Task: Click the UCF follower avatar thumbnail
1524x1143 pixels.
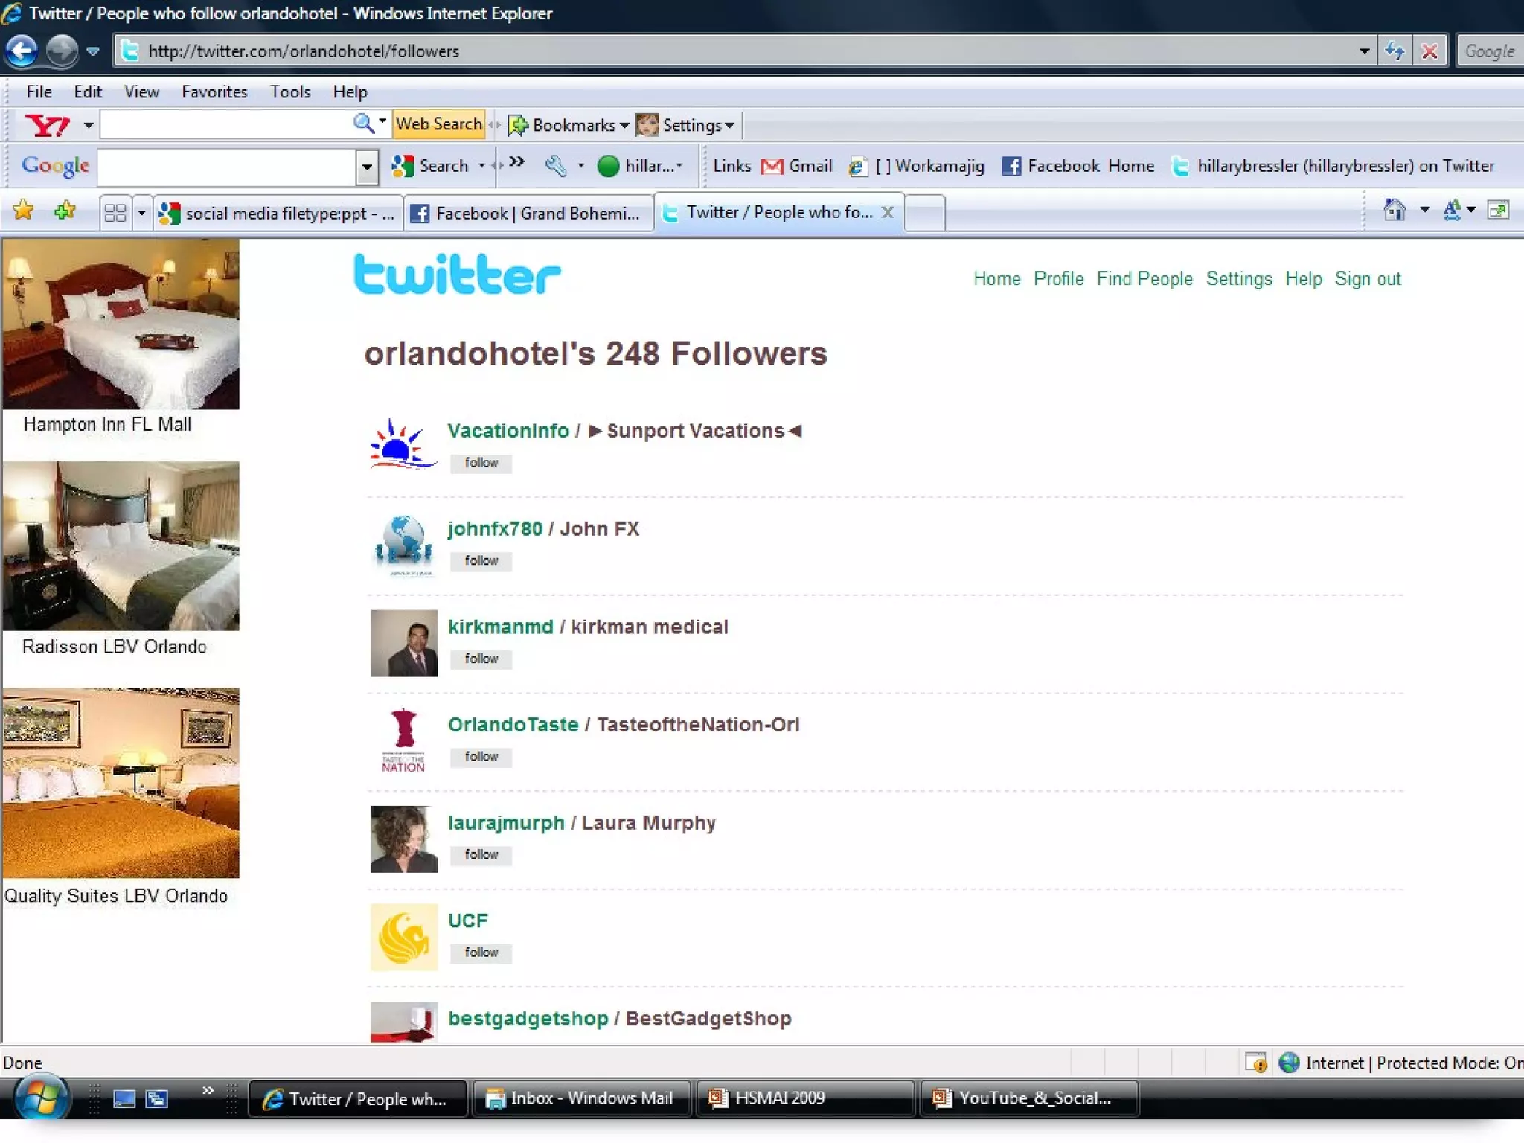Action: tap(403, 937)
